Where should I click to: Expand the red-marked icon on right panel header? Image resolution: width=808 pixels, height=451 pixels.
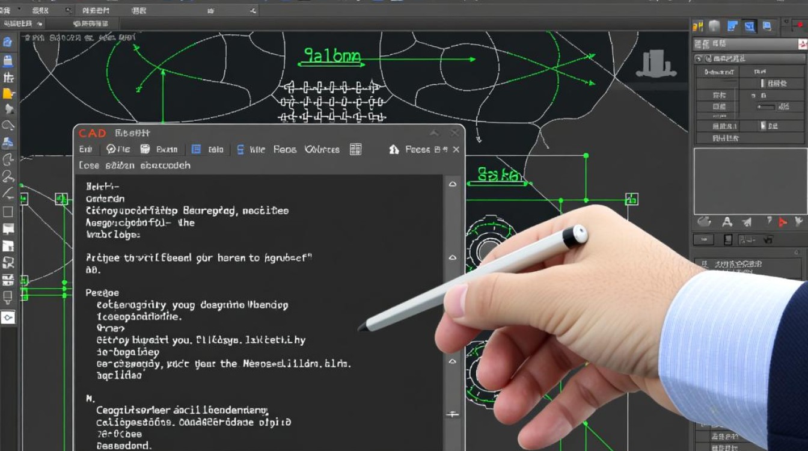[x=802, y=44]
